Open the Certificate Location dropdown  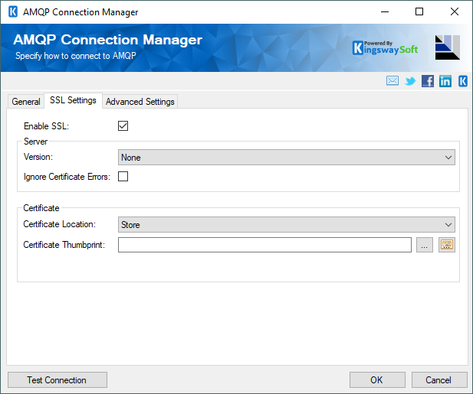(x=286, y=224)
